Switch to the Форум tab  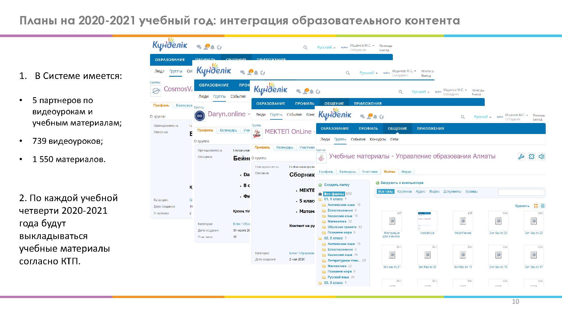(406, 172)
